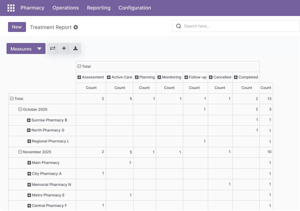Open the Configuration menu
Image resolution: width=300 pixels, height=211 pixels.
135,8
